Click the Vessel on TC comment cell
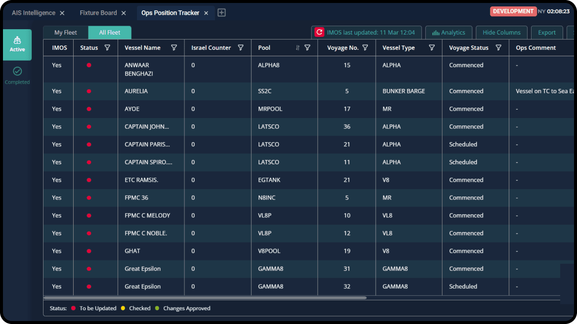The width and height of the screenshot is (577, 324). click(x=545, y=91)
